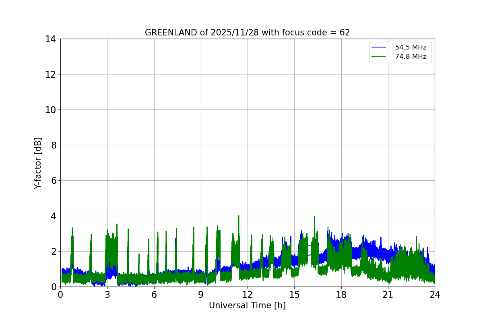This screenshot has height=322, width=483.
Task: Select the '74.8 MHz' legend entry
Action: click(x=411, y=57)
